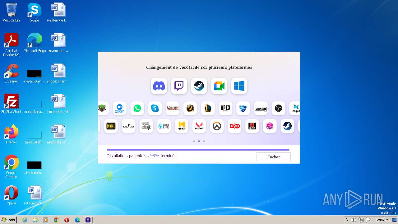Click the Action Center flag icon

[x=368, y=220]
